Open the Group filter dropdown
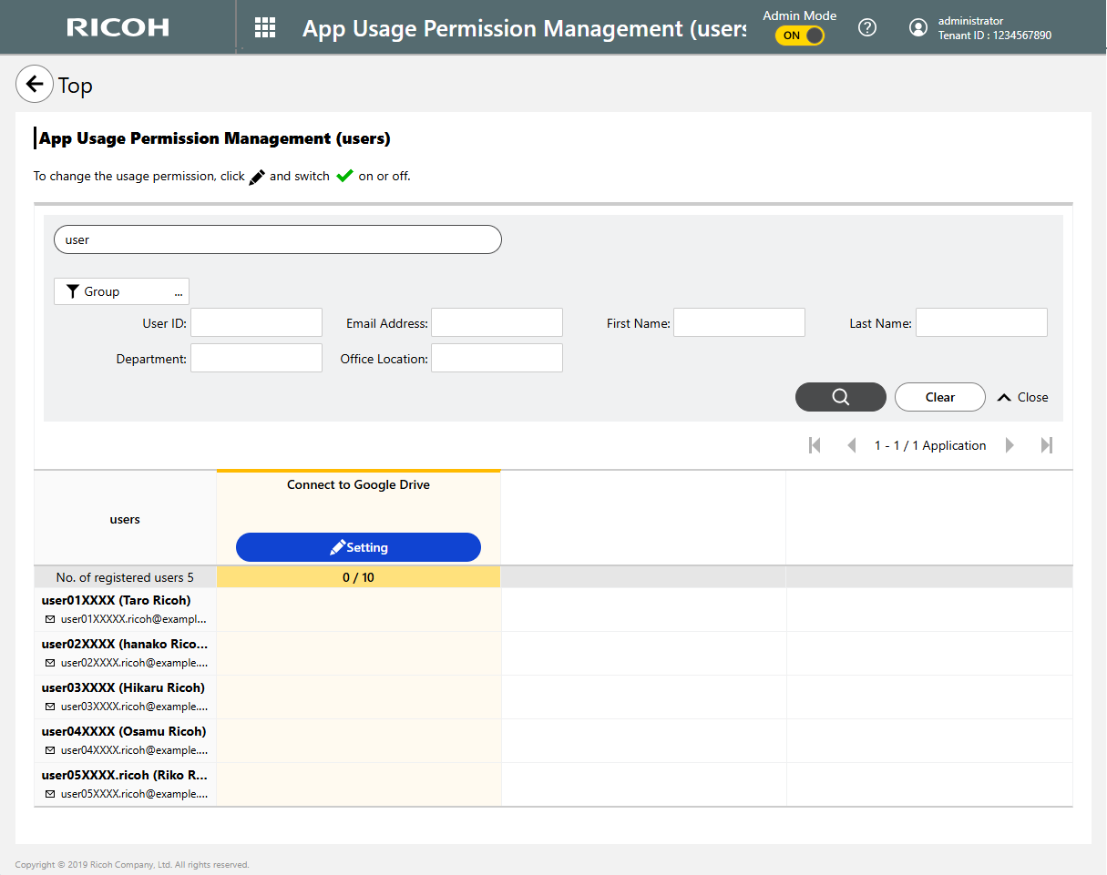 click(121, 291)
